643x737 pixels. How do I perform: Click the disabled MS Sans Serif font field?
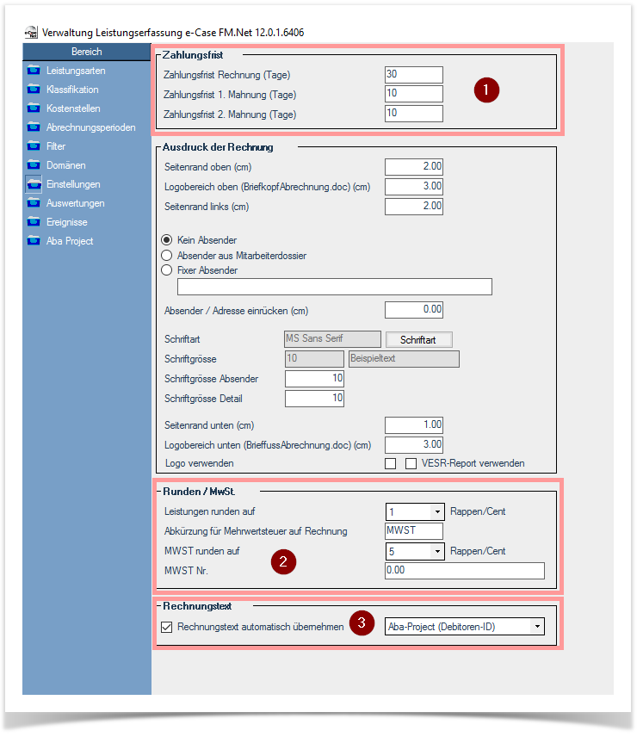pos(332,339)
